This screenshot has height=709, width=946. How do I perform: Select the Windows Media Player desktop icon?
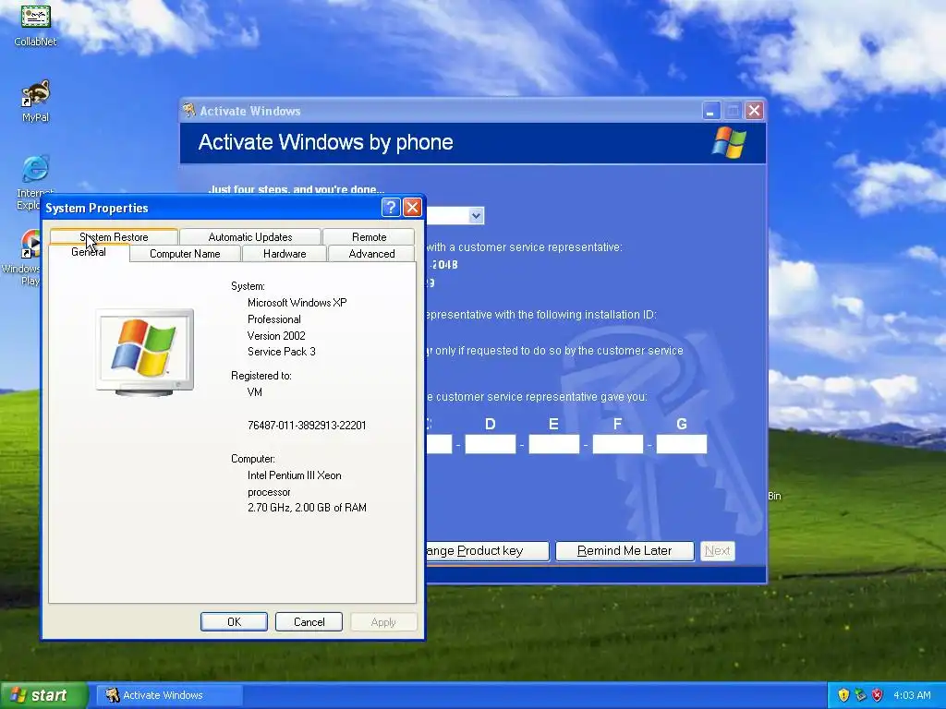pyautogui.click(x=24, y=257)
